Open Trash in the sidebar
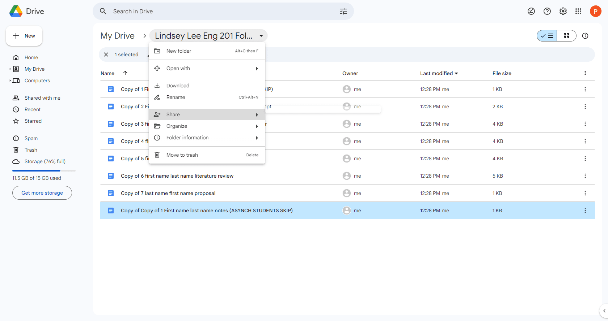Screen dimensions: 608x321 coord(31,150)
